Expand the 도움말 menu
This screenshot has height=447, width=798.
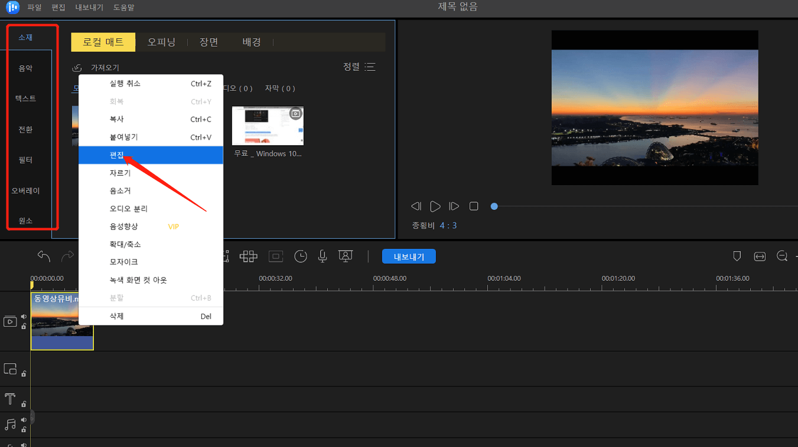(123, 8)
